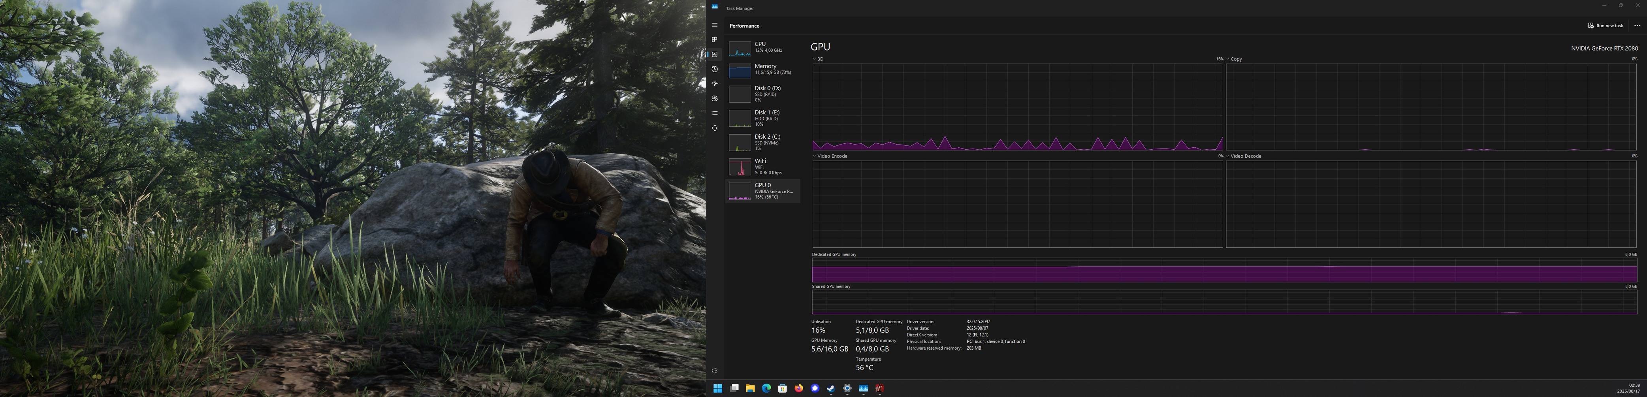Switch to Red Dead Redemption 2 taskbar icon

tap(880, 388)
